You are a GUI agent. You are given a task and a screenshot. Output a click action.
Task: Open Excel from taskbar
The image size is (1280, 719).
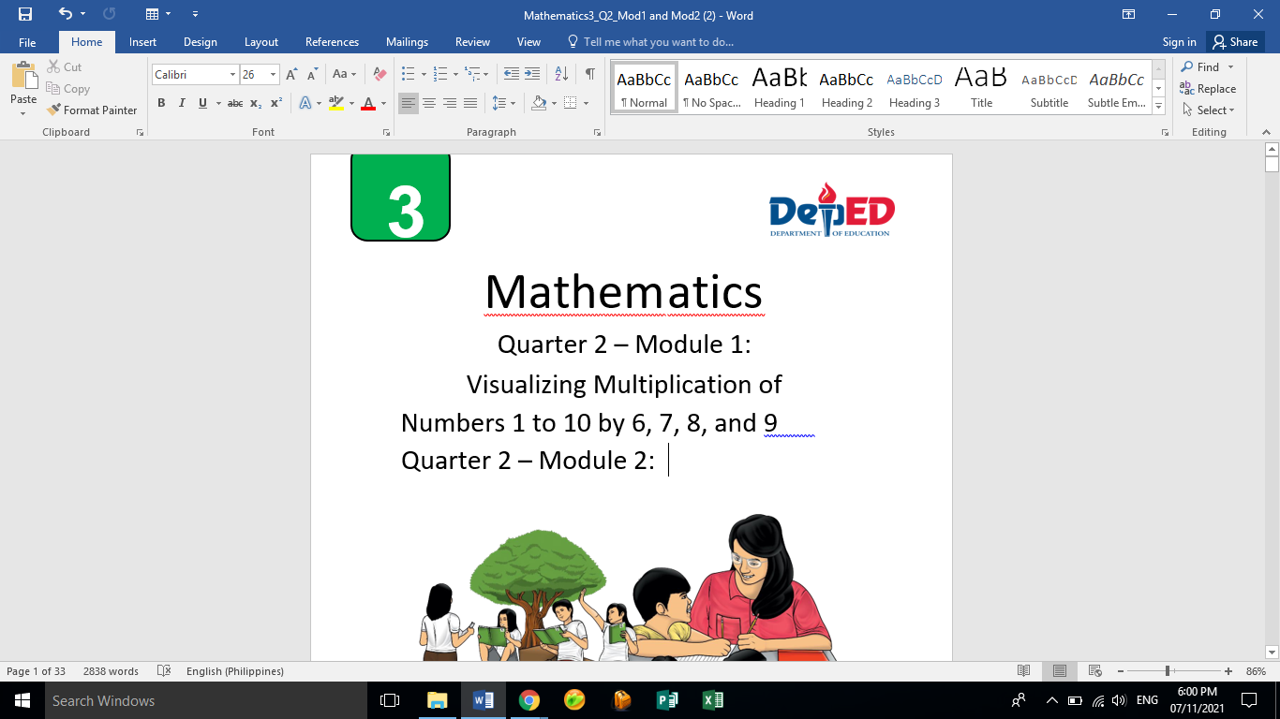point(713,700)
